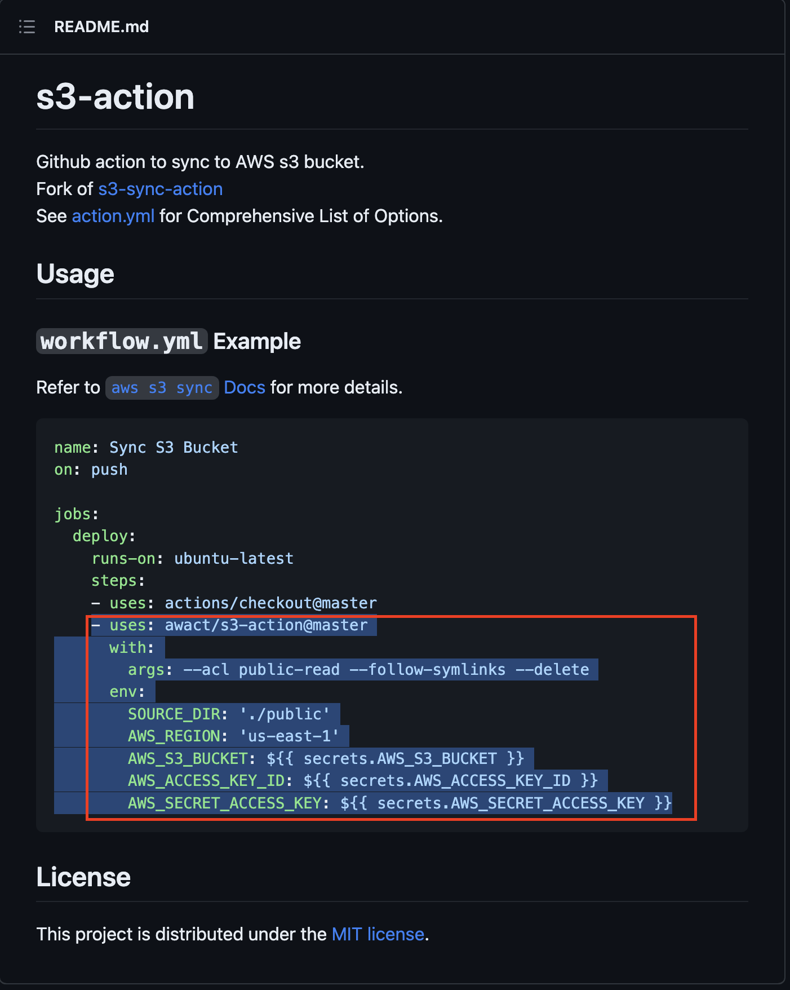790x990 pixels.
Task: Open the s3-sync-action fork link
Action: (x=161, y=189)
